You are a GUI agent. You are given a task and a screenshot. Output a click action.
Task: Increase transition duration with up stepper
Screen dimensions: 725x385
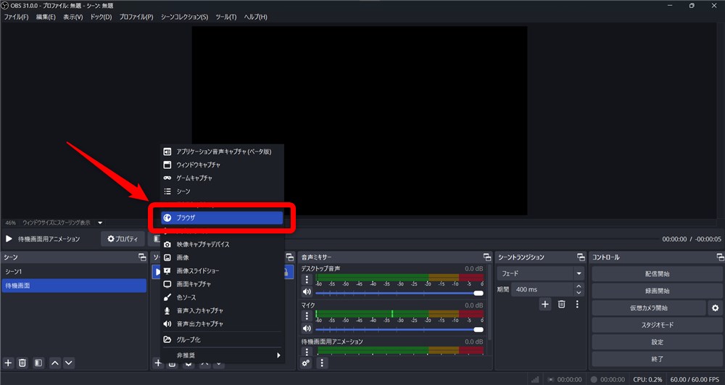click(579, 286)
